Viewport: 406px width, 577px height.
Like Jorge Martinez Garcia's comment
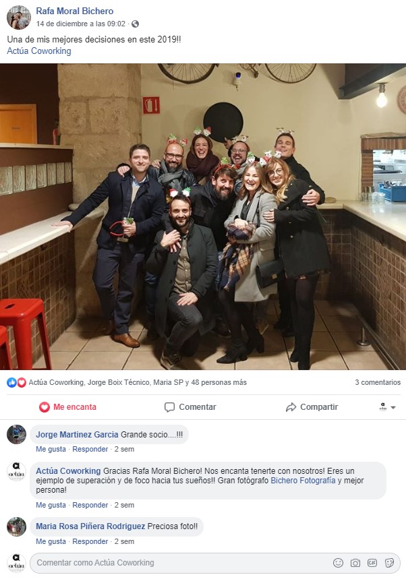coord(51,449)
